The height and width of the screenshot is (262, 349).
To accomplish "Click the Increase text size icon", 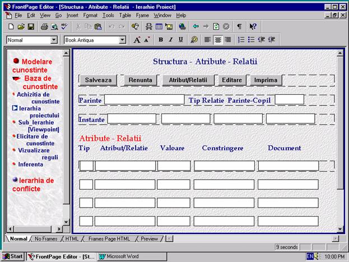I will [137, 40].
